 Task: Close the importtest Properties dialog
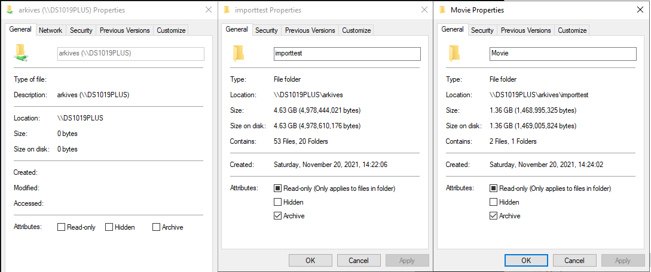click(424, 10)
